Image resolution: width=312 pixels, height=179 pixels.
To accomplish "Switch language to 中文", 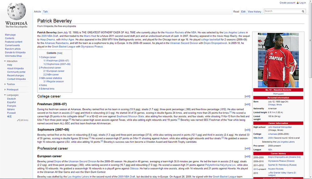I will coord(9,117).
